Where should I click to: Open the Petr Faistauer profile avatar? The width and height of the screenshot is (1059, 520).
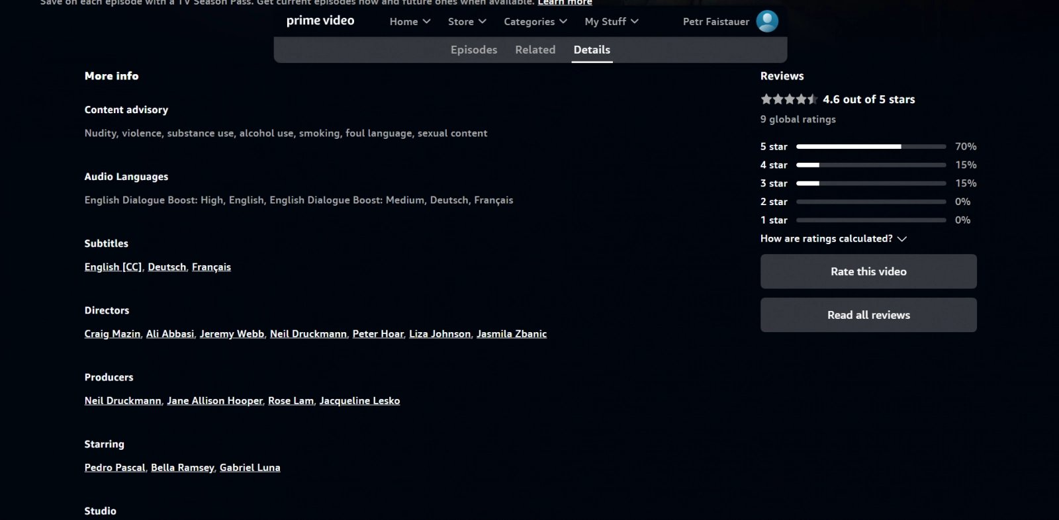point(767,21)
